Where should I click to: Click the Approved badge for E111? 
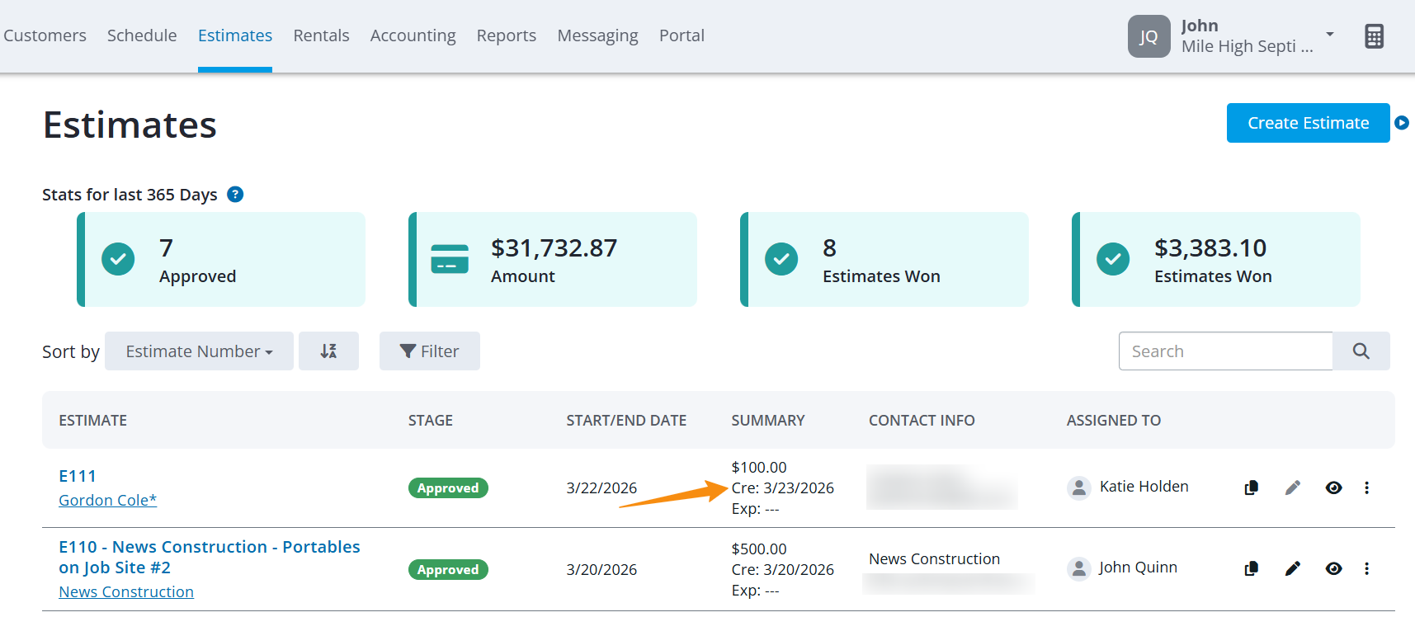click(x=448, y=488)
